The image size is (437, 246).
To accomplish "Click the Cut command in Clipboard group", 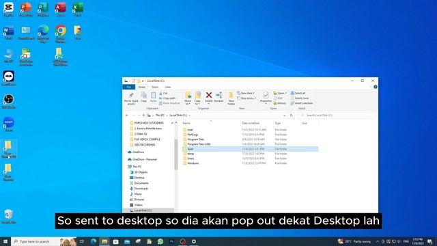I will click(x=163, y=93).
